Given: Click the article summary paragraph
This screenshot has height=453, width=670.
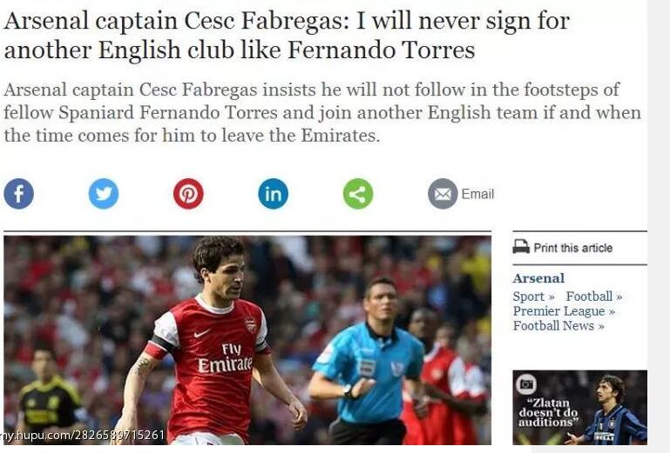Looking at the screenshot, I should 322,113.
